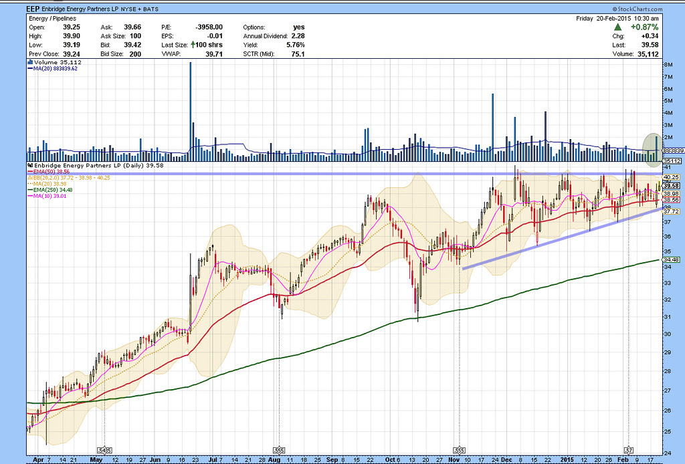This screenshot has width=685, height=464.
Task: Click the MA(20) 38.98 legend entry
Action: tap(48, 184)
